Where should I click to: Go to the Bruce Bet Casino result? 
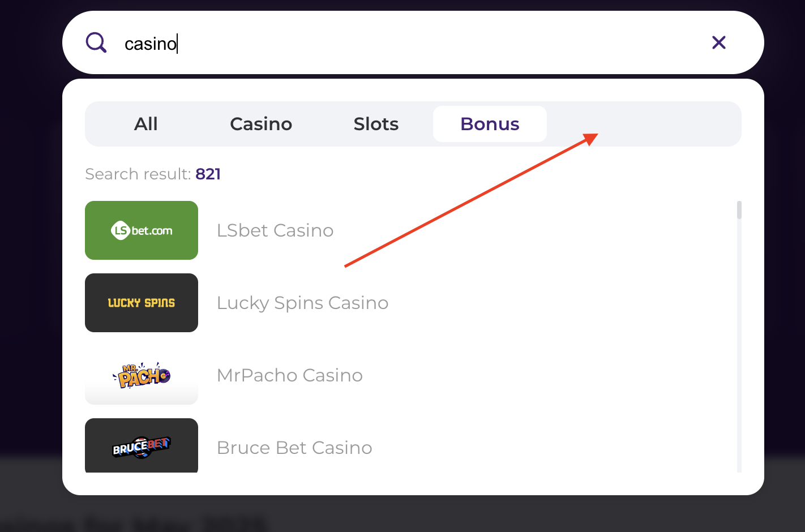[294, 448]
